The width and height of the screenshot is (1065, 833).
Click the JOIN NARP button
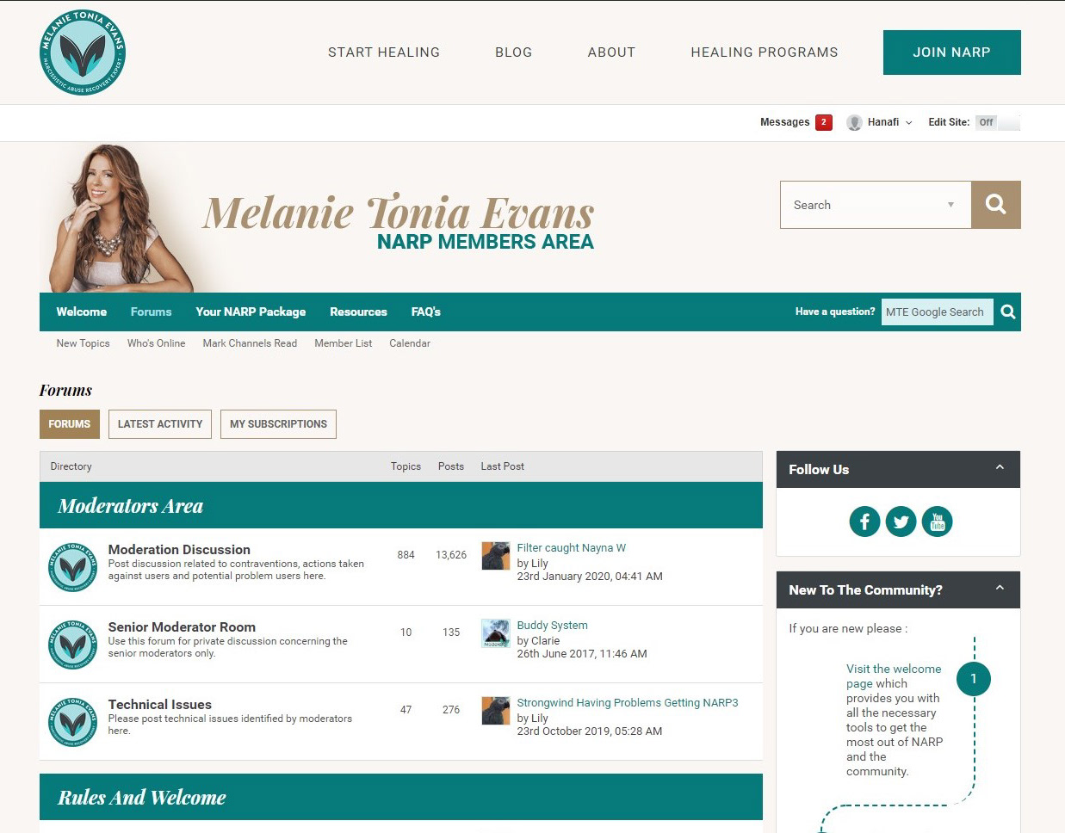(x=952, y=52)
